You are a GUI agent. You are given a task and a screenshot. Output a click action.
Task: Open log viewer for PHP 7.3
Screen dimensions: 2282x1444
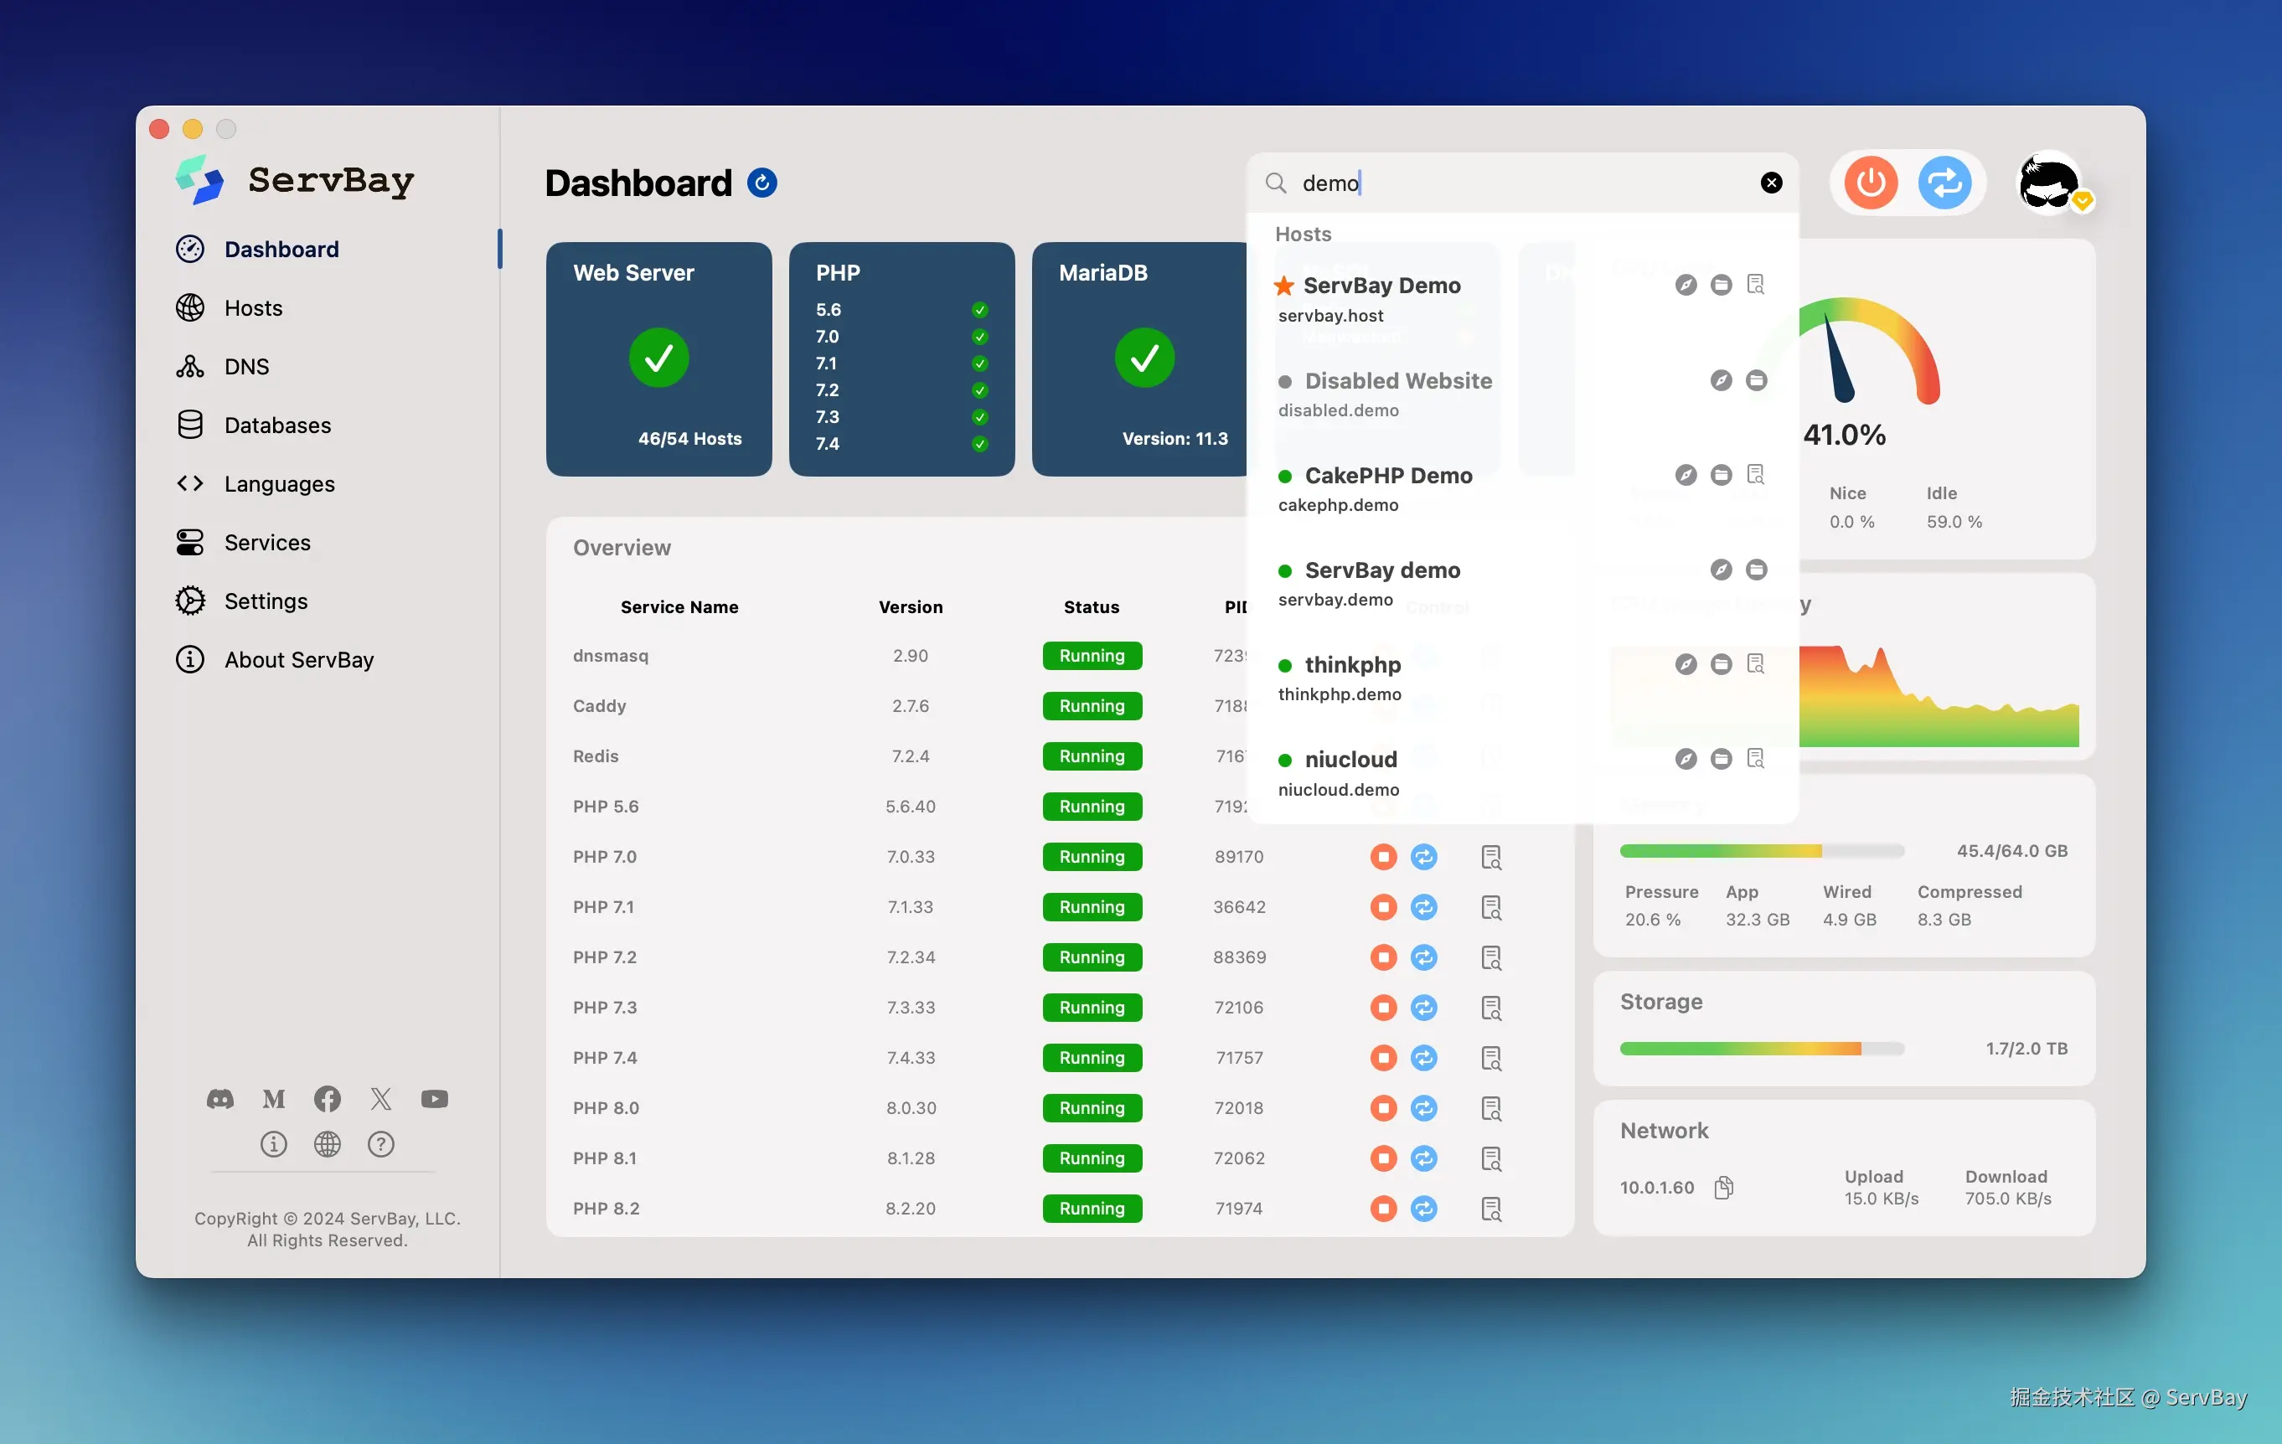(x=1490, y=1008)
